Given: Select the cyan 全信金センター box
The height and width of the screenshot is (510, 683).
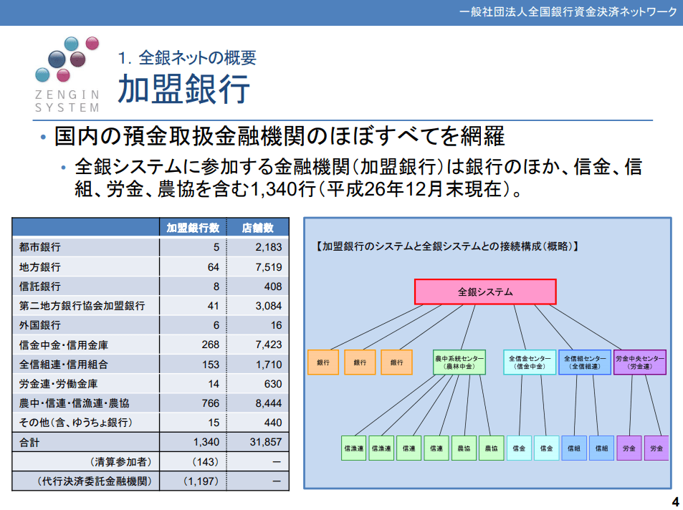Looking at the screenshot, I should click(x=529, y=362).
